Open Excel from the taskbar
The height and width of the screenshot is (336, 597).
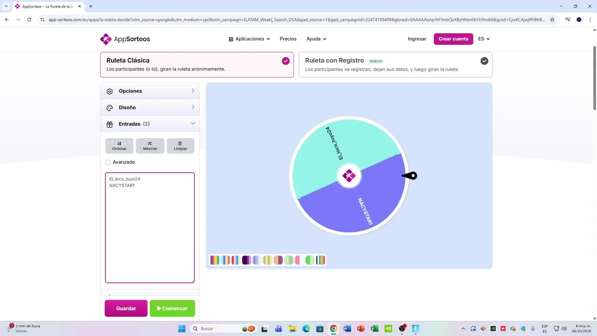[375, 329]
